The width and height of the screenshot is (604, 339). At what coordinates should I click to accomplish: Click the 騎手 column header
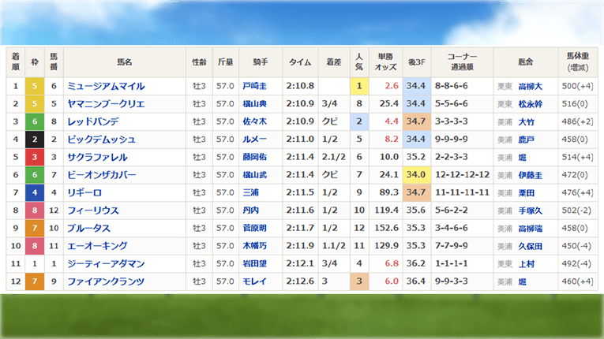coord(261,62)
